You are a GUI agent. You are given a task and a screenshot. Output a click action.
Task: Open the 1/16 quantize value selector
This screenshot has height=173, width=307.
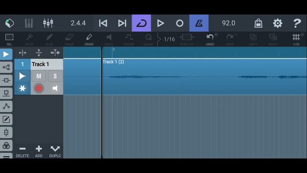pyautogui.click(x=169, y=39)
